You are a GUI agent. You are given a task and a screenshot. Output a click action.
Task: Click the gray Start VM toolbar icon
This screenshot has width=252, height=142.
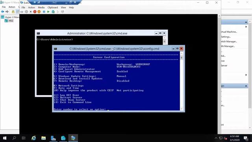tap(26, 12)
